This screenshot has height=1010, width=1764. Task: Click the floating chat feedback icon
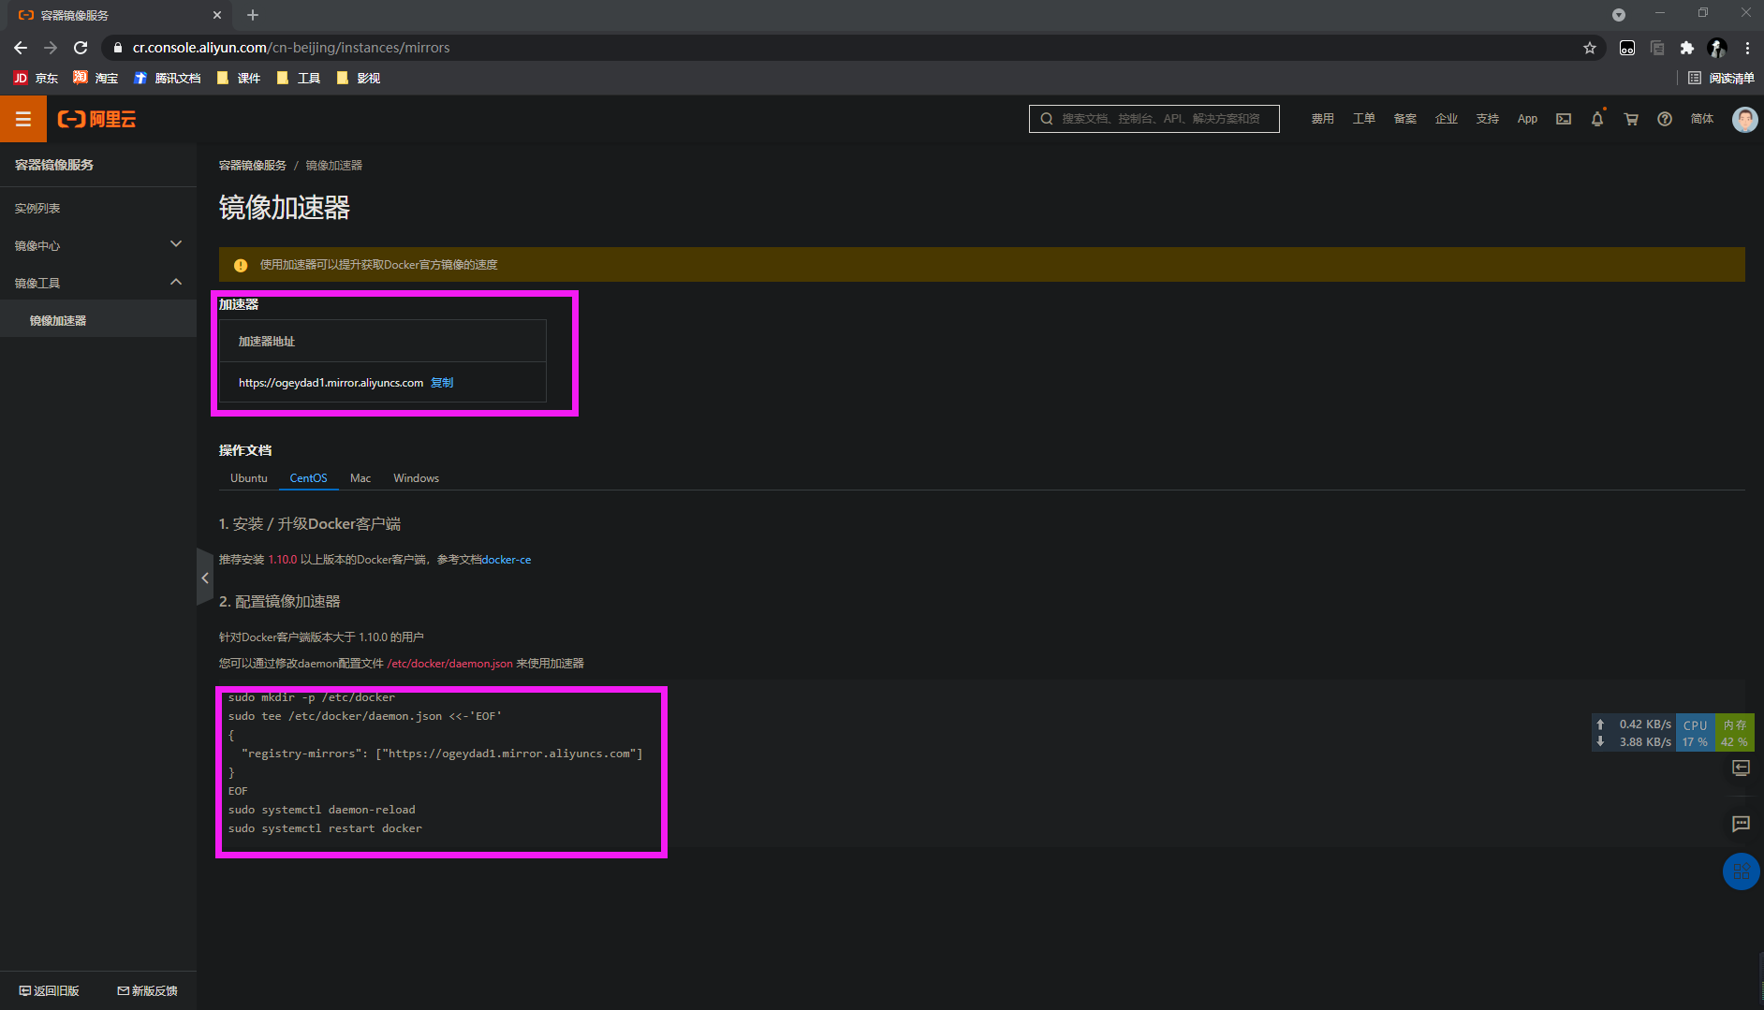pos(1741,824)
